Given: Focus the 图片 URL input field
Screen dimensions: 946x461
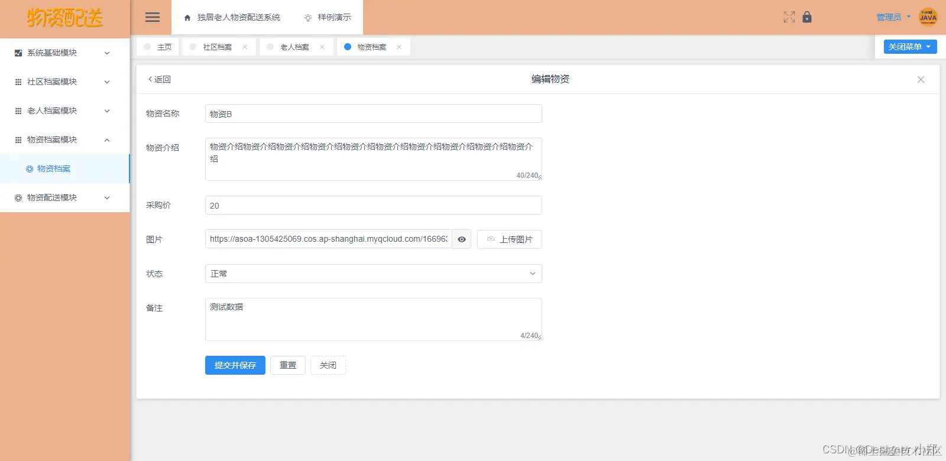Looking at the screenshot, I should 329,239.
